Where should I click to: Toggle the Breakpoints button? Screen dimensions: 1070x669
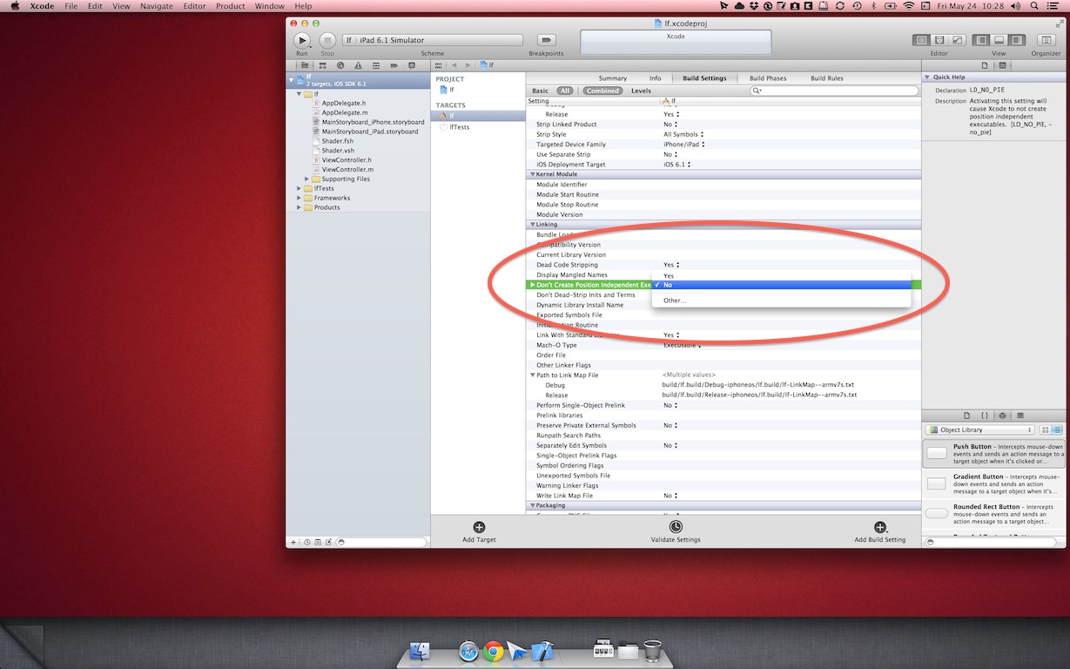(x=546, y=40)
